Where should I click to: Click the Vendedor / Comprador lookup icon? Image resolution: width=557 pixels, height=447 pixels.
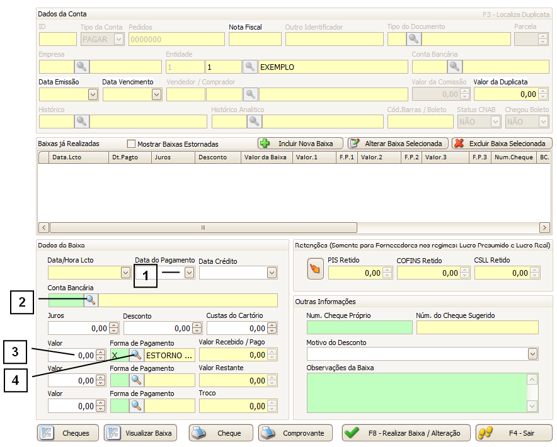[x=251, y=94]
